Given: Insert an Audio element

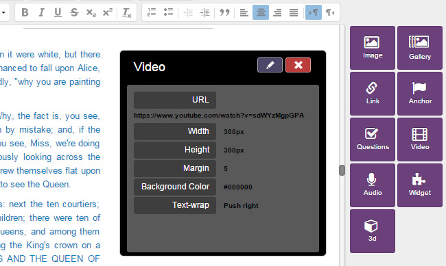Looking at the screenshot, I should (373, 185).
